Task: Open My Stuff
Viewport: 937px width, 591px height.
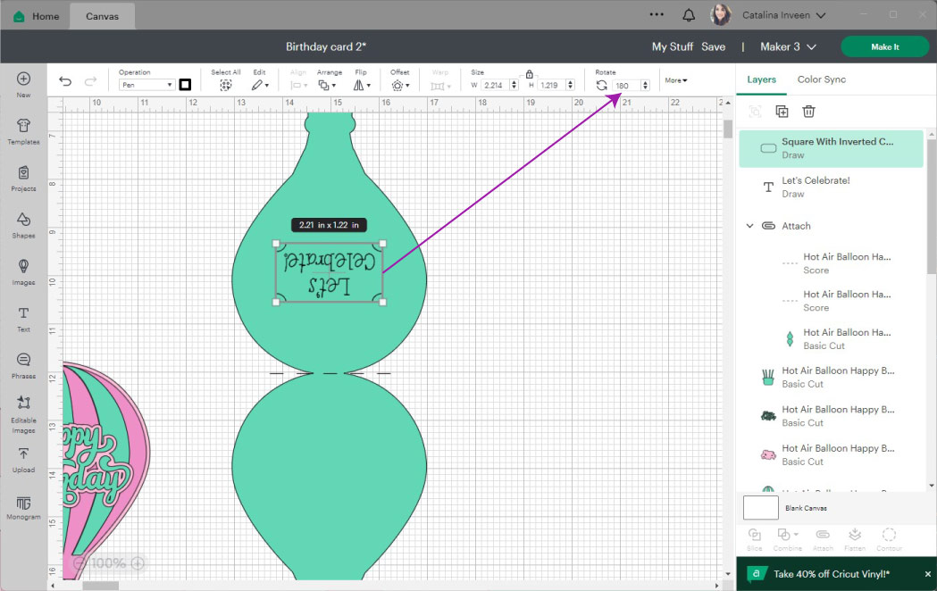Action: click(x=673, y=46)
